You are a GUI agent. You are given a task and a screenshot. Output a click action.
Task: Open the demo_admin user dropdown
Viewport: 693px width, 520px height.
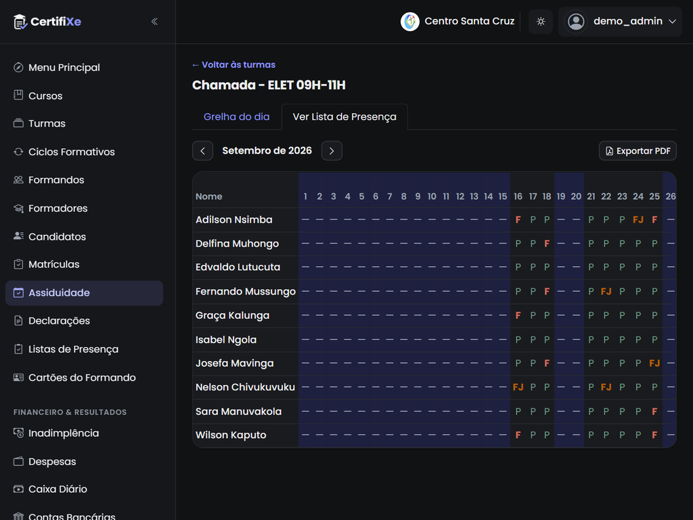[x=620, y=21]
